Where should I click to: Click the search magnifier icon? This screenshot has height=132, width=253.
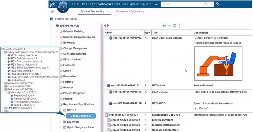point(206,4)
